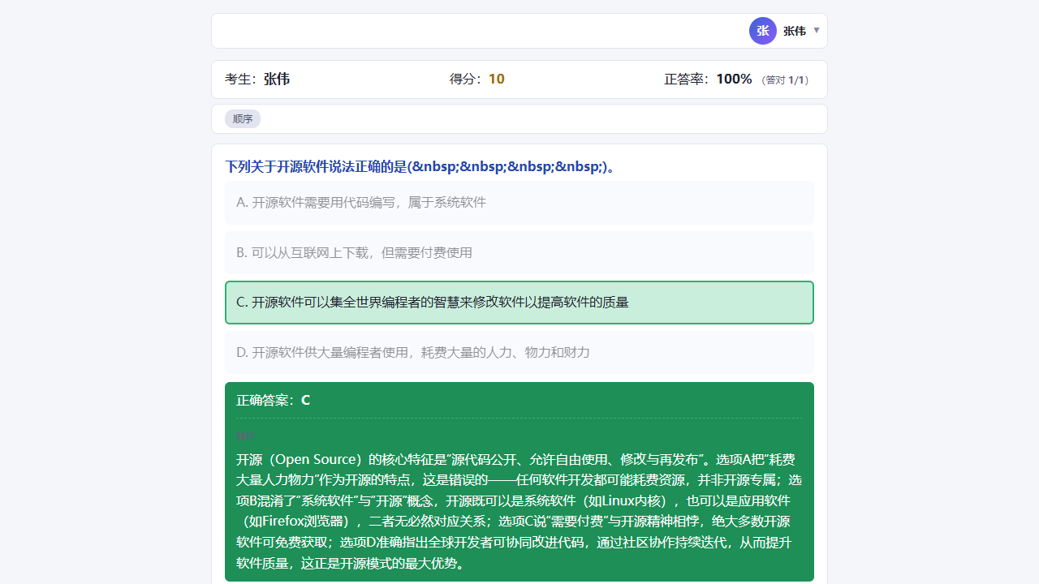Select highlighted option C about 全世界编程者

(519, 303)
